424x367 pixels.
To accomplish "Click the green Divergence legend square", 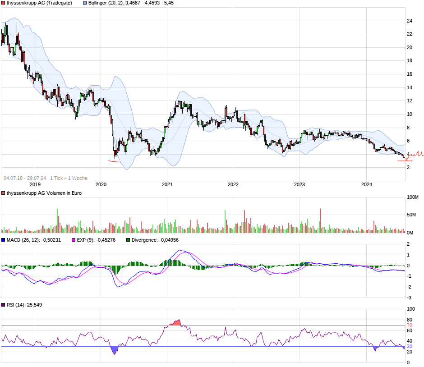I will tap(128, 240).
